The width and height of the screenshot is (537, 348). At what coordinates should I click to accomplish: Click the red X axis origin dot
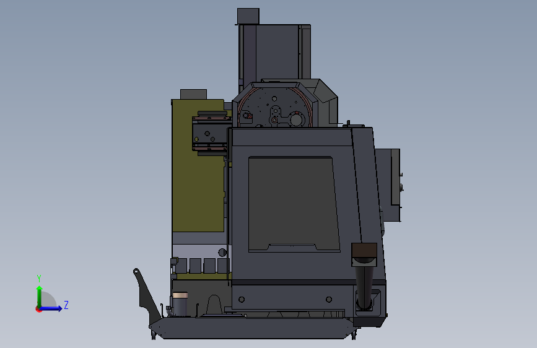click(38, 309)
